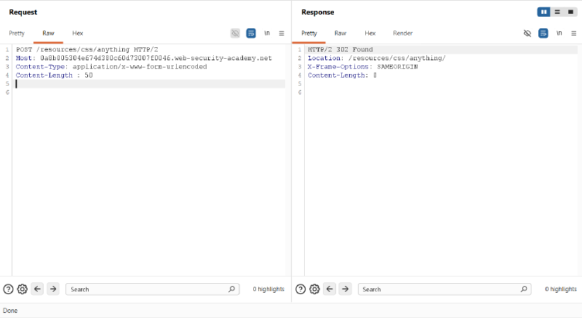Click the HTTP/2 302 Found status line
Viewport: 582px width, 318px height.
point(340,49)
